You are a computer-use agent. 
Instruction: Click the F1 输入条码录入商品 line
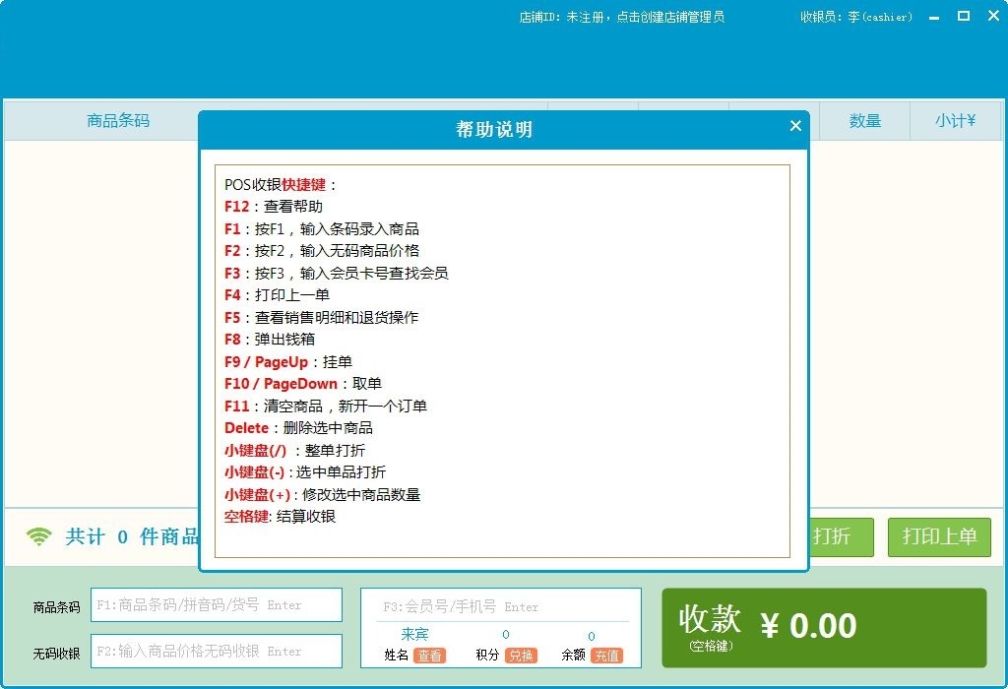click(322, 228)
